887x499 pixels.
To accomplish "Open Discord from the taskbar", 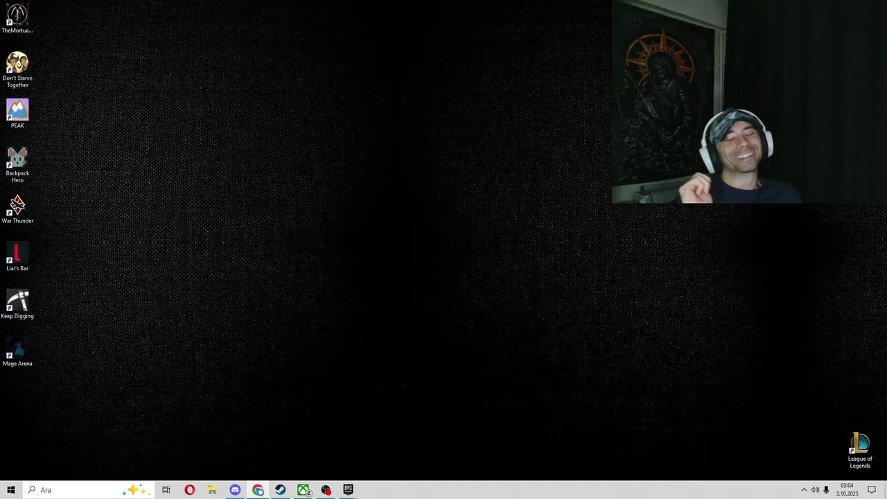I will point(235,490).
